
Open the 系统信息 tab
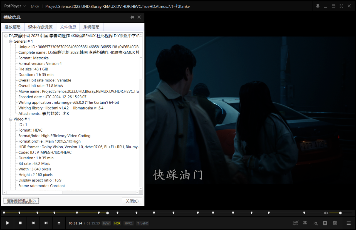pos(92,27)
